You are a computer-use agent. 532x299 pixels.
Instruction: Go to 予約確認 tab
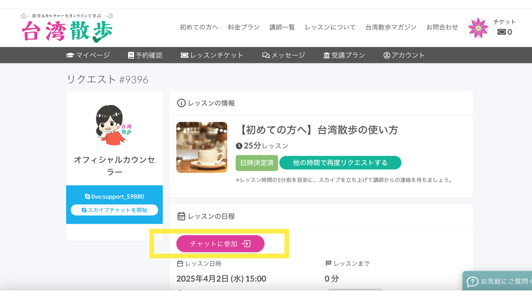tap(145, 55)
